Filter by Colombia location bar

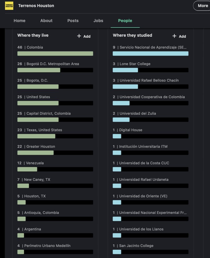(55, 54)
